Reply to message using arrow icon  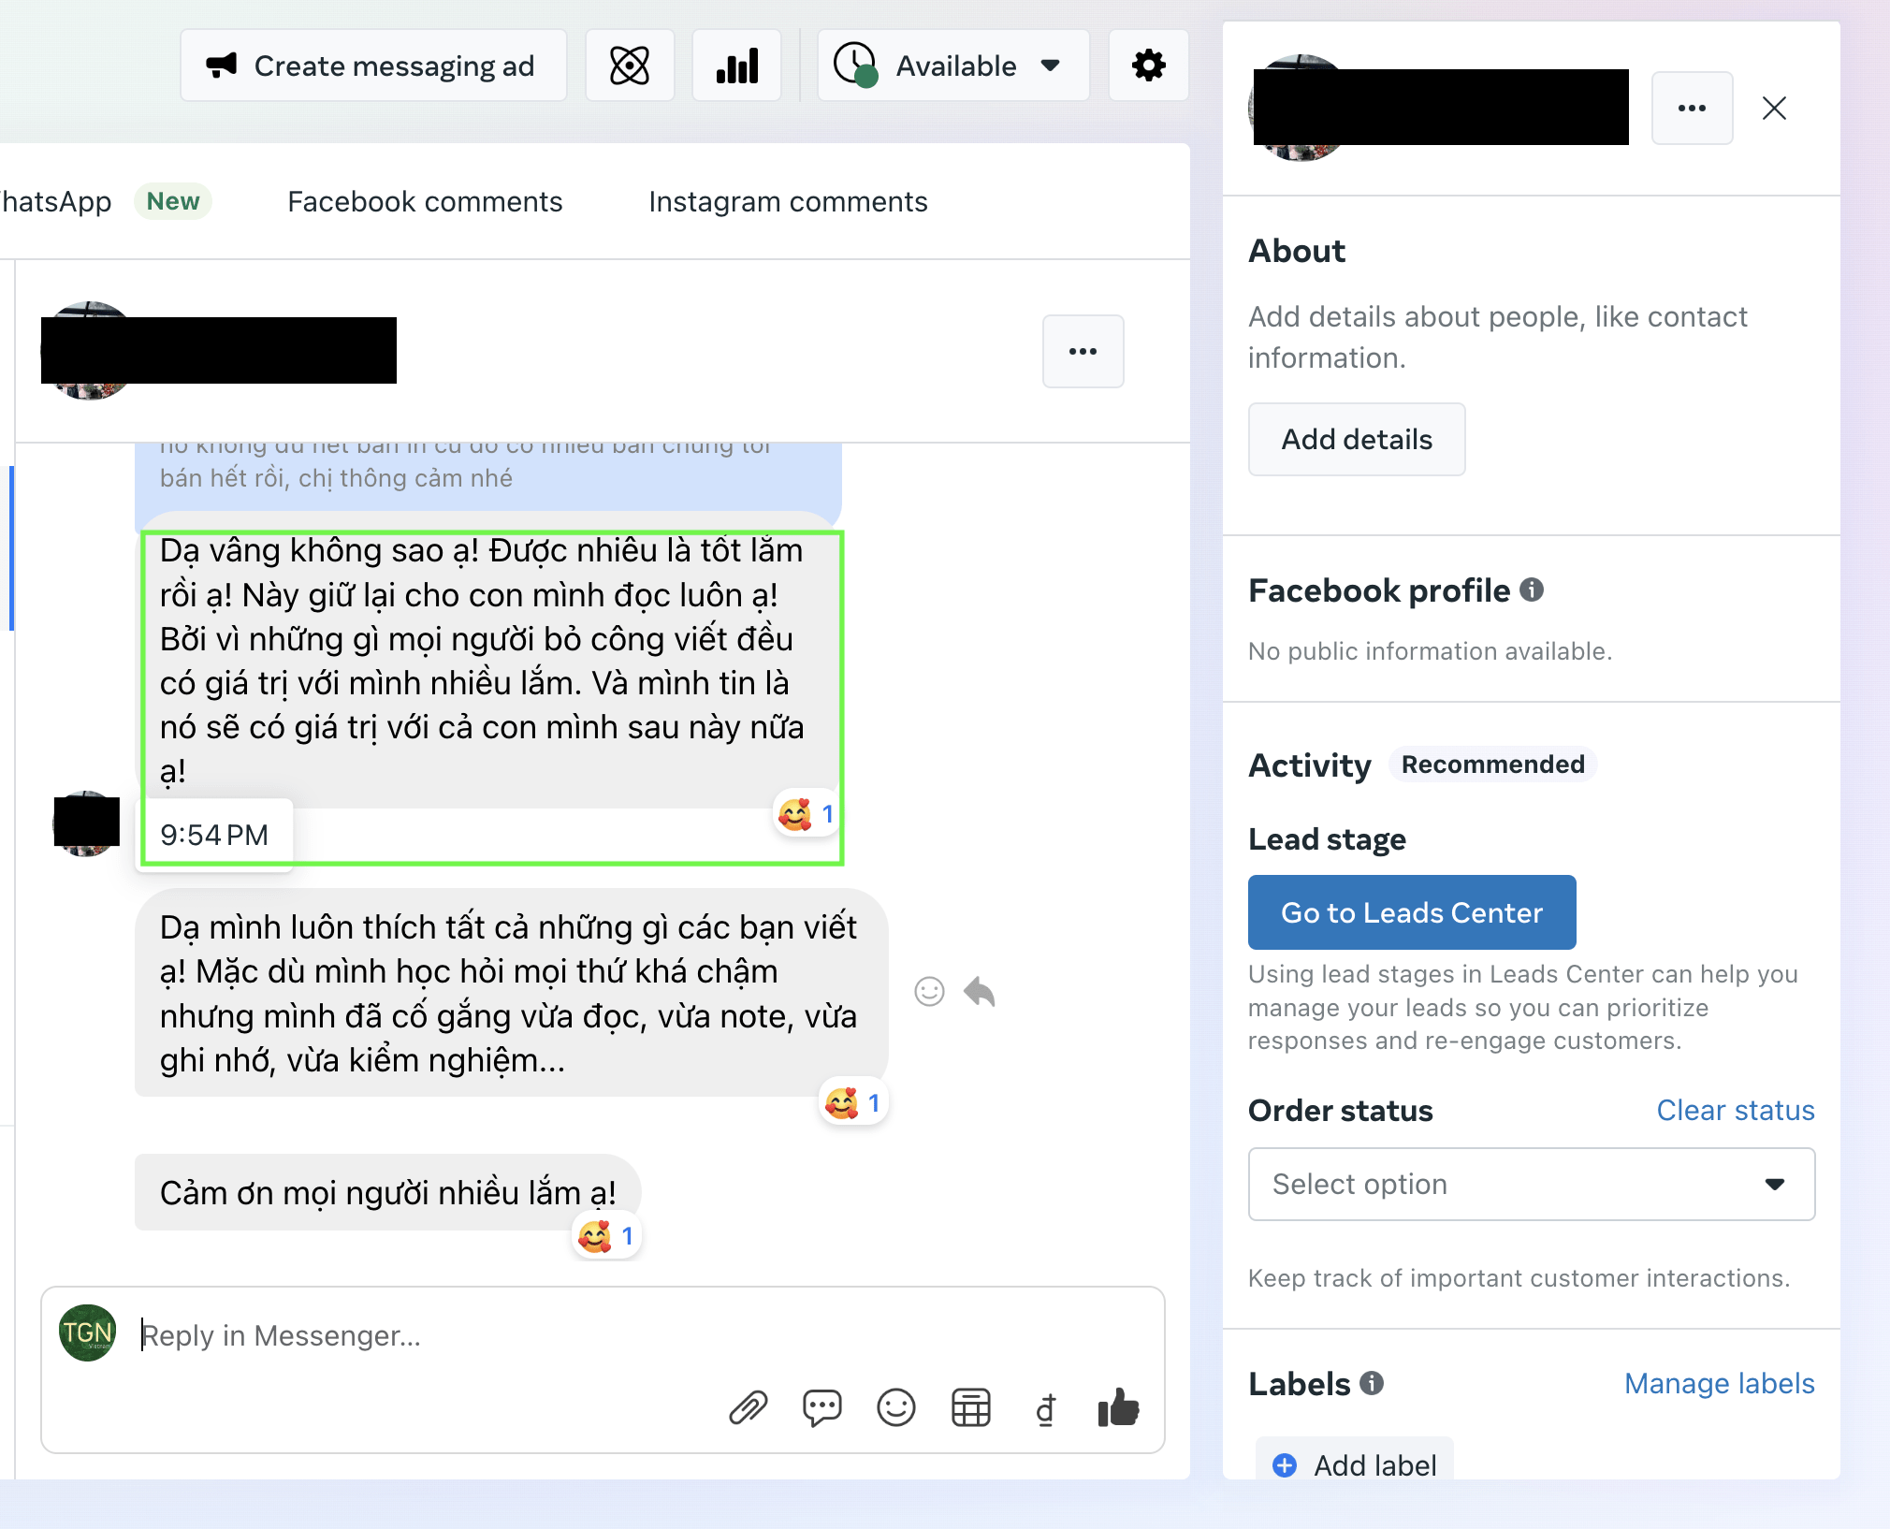(x=980, y=991)
